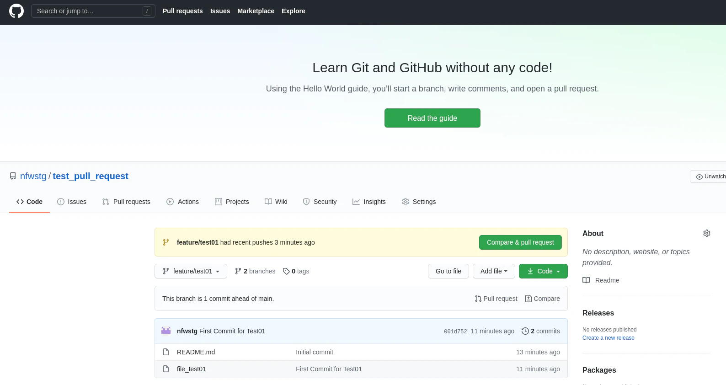
Task: Open the Projects tab
Action: 232,202
